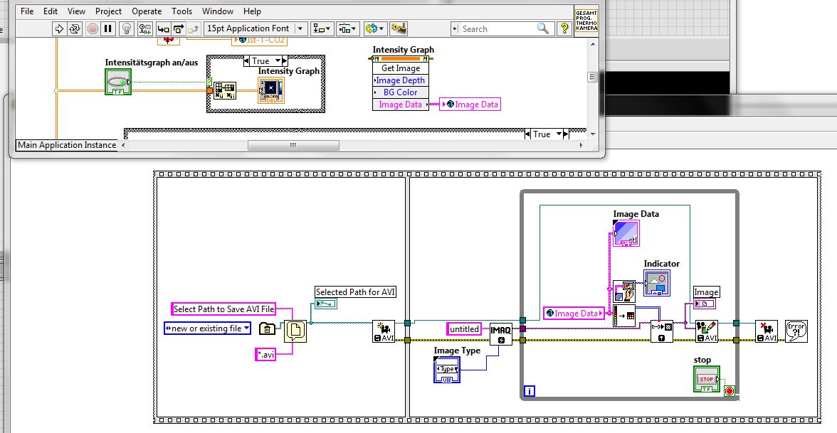The image size is (837, 433).
Task: Click the next case arrow on True selector
Action: (x=285, y=61)
